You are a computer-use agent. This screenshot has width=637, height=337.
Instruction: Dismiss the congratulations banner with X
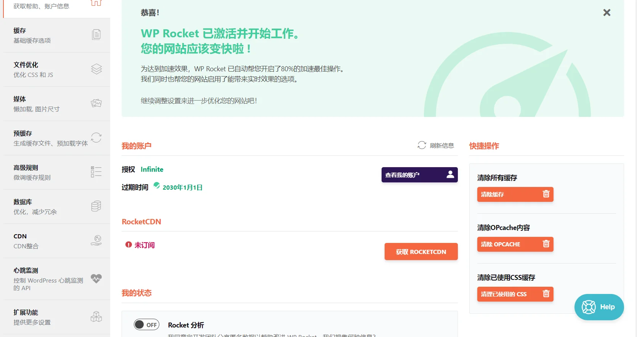tap(607, 13)
